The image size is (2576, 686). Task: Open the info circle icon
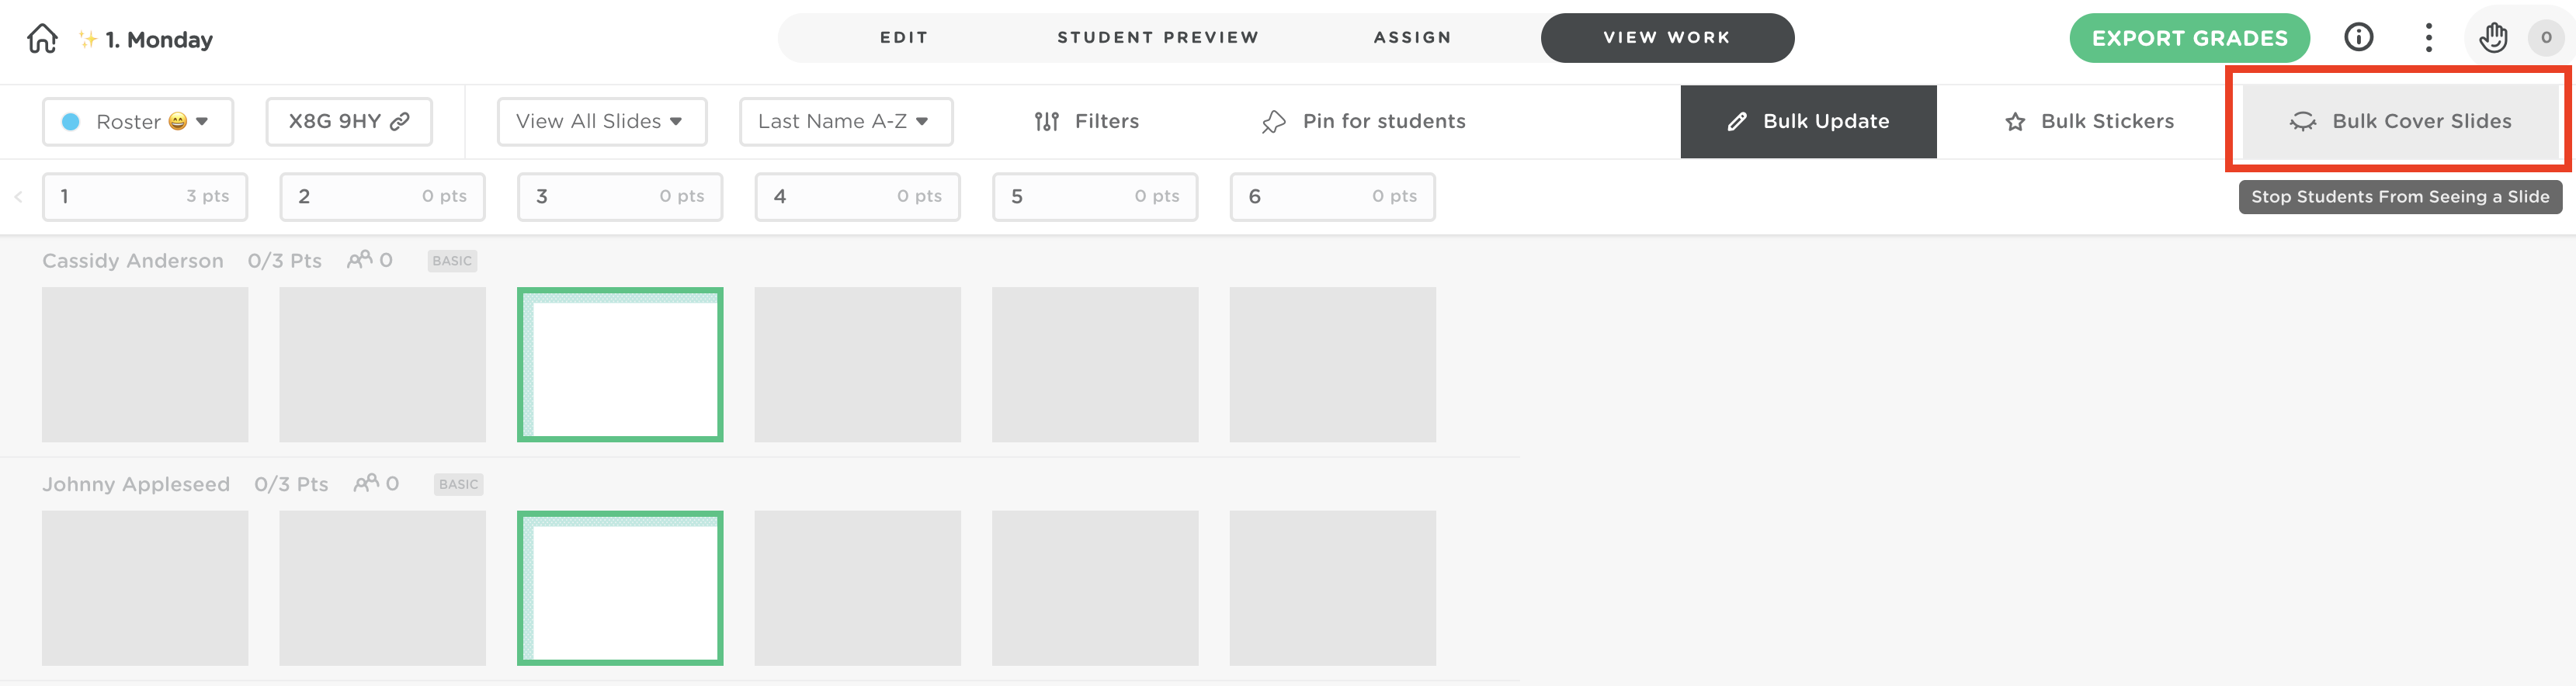tap(2358, 38)
